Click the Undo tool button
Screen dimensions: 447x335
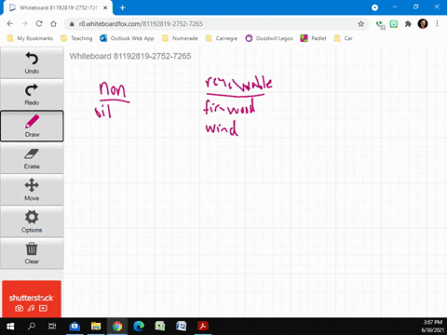point(32,63)
